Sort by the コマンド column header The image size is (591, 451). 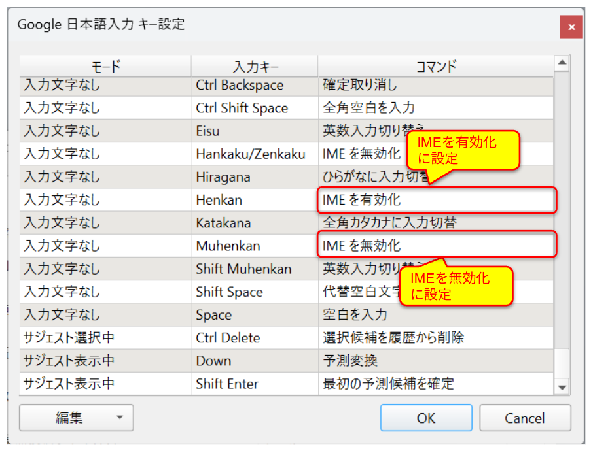(436, 66)
